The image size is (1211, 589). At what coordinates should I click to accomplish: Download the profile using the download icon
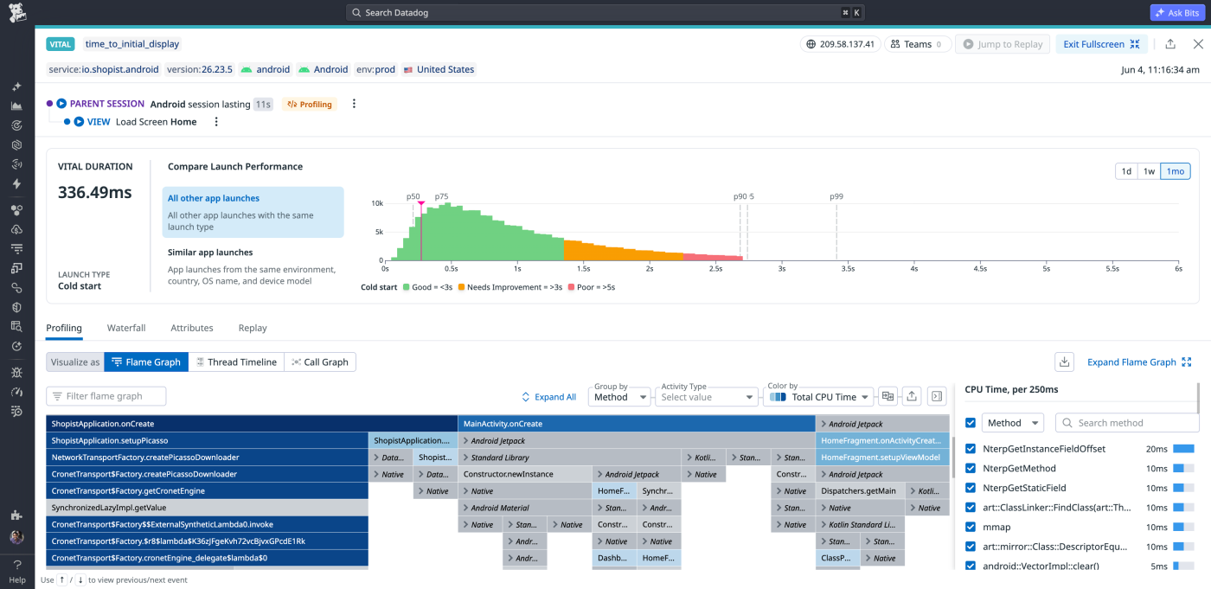tap(1065, 362)
